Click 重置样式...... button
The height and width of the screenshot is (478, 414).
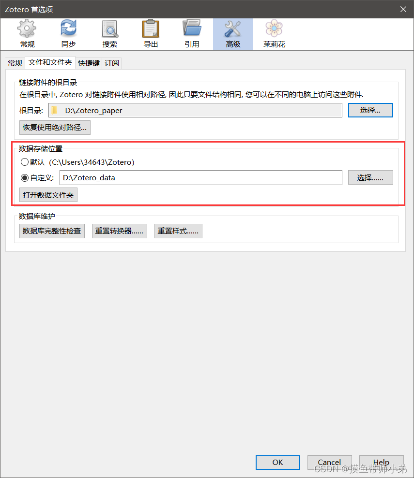[178, 231]
